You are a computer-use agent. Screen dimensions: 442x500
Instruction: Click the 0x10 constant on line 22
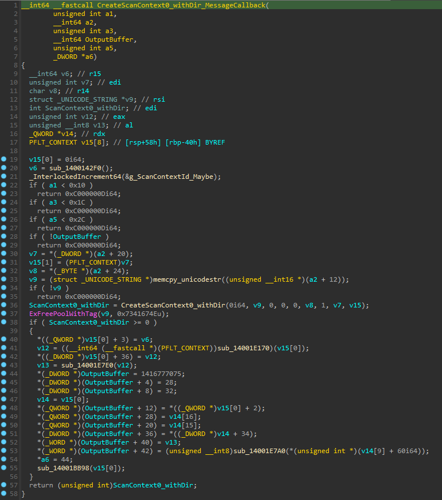tap(77, 185)
